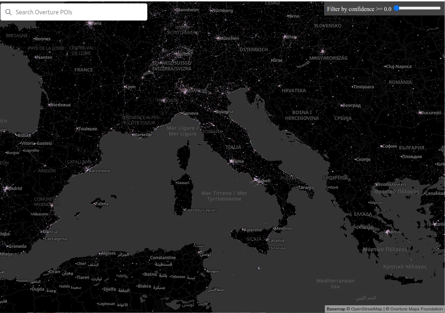Click the Bordeaux city label

(60, 105)
